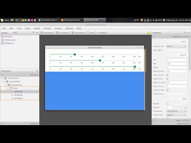The height and width of the screenshot is (143, 191).
Task: Click the User Agent Stylesheet field
Action: coord(176,50)
